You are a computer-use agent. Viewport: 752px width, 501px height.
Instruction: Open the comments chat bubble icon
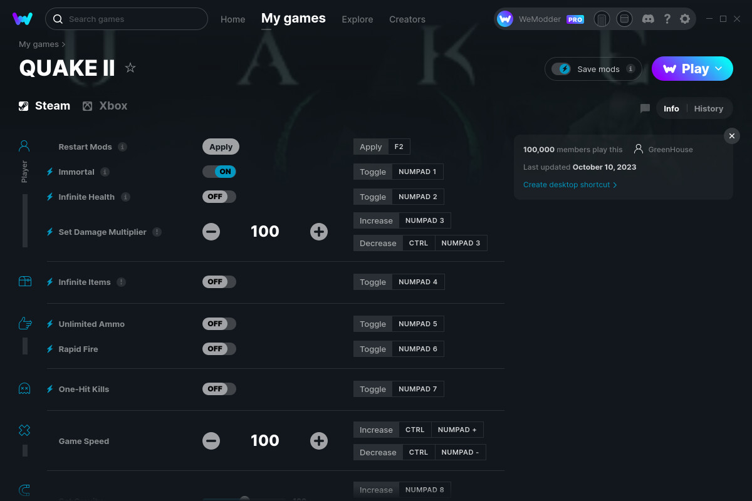click(645, 108)
